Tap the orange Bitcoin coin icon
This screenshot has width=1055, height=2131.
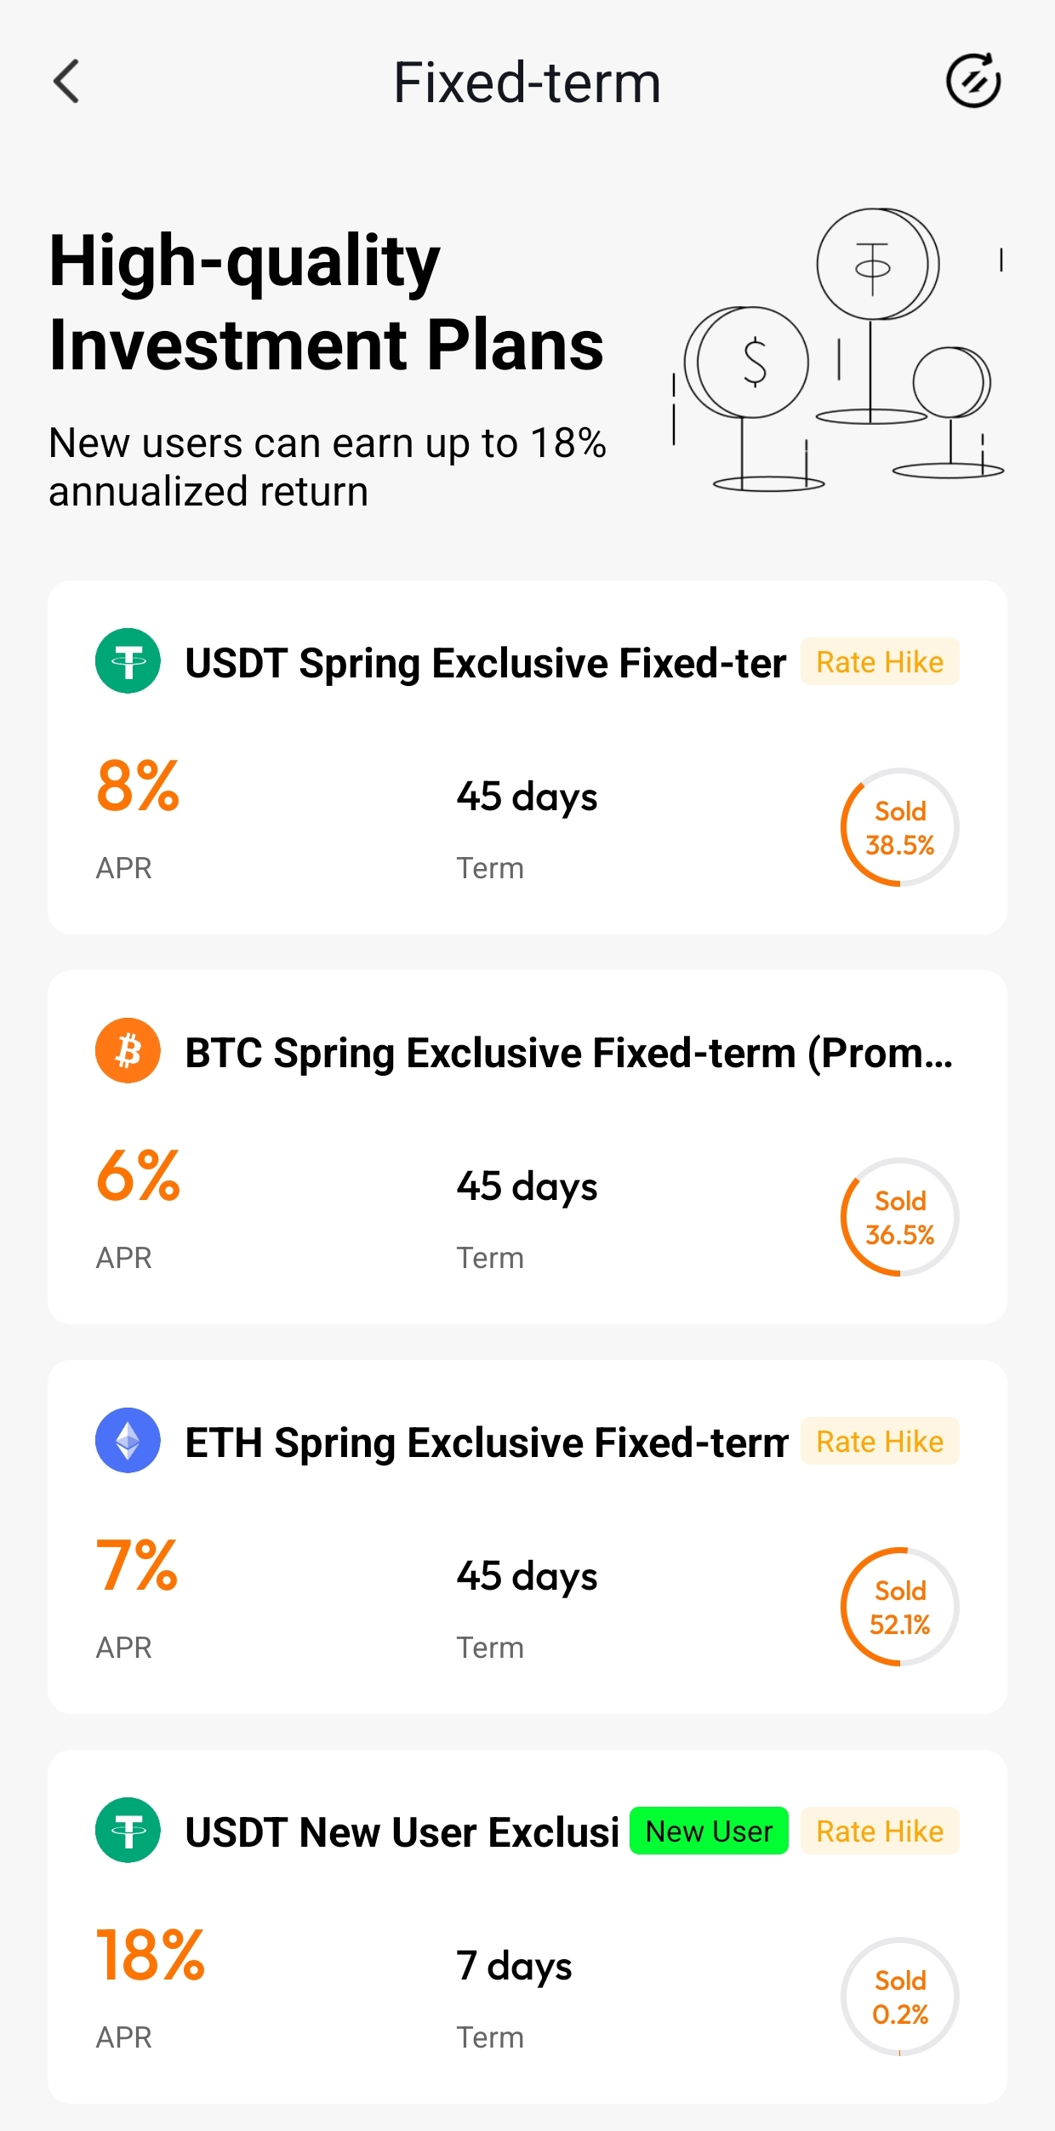coord(128,1051)
